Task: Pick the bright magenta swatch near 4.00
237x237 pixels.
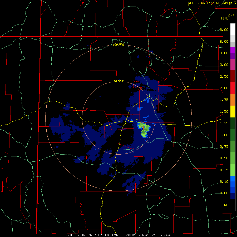Action: click(233, 50)
